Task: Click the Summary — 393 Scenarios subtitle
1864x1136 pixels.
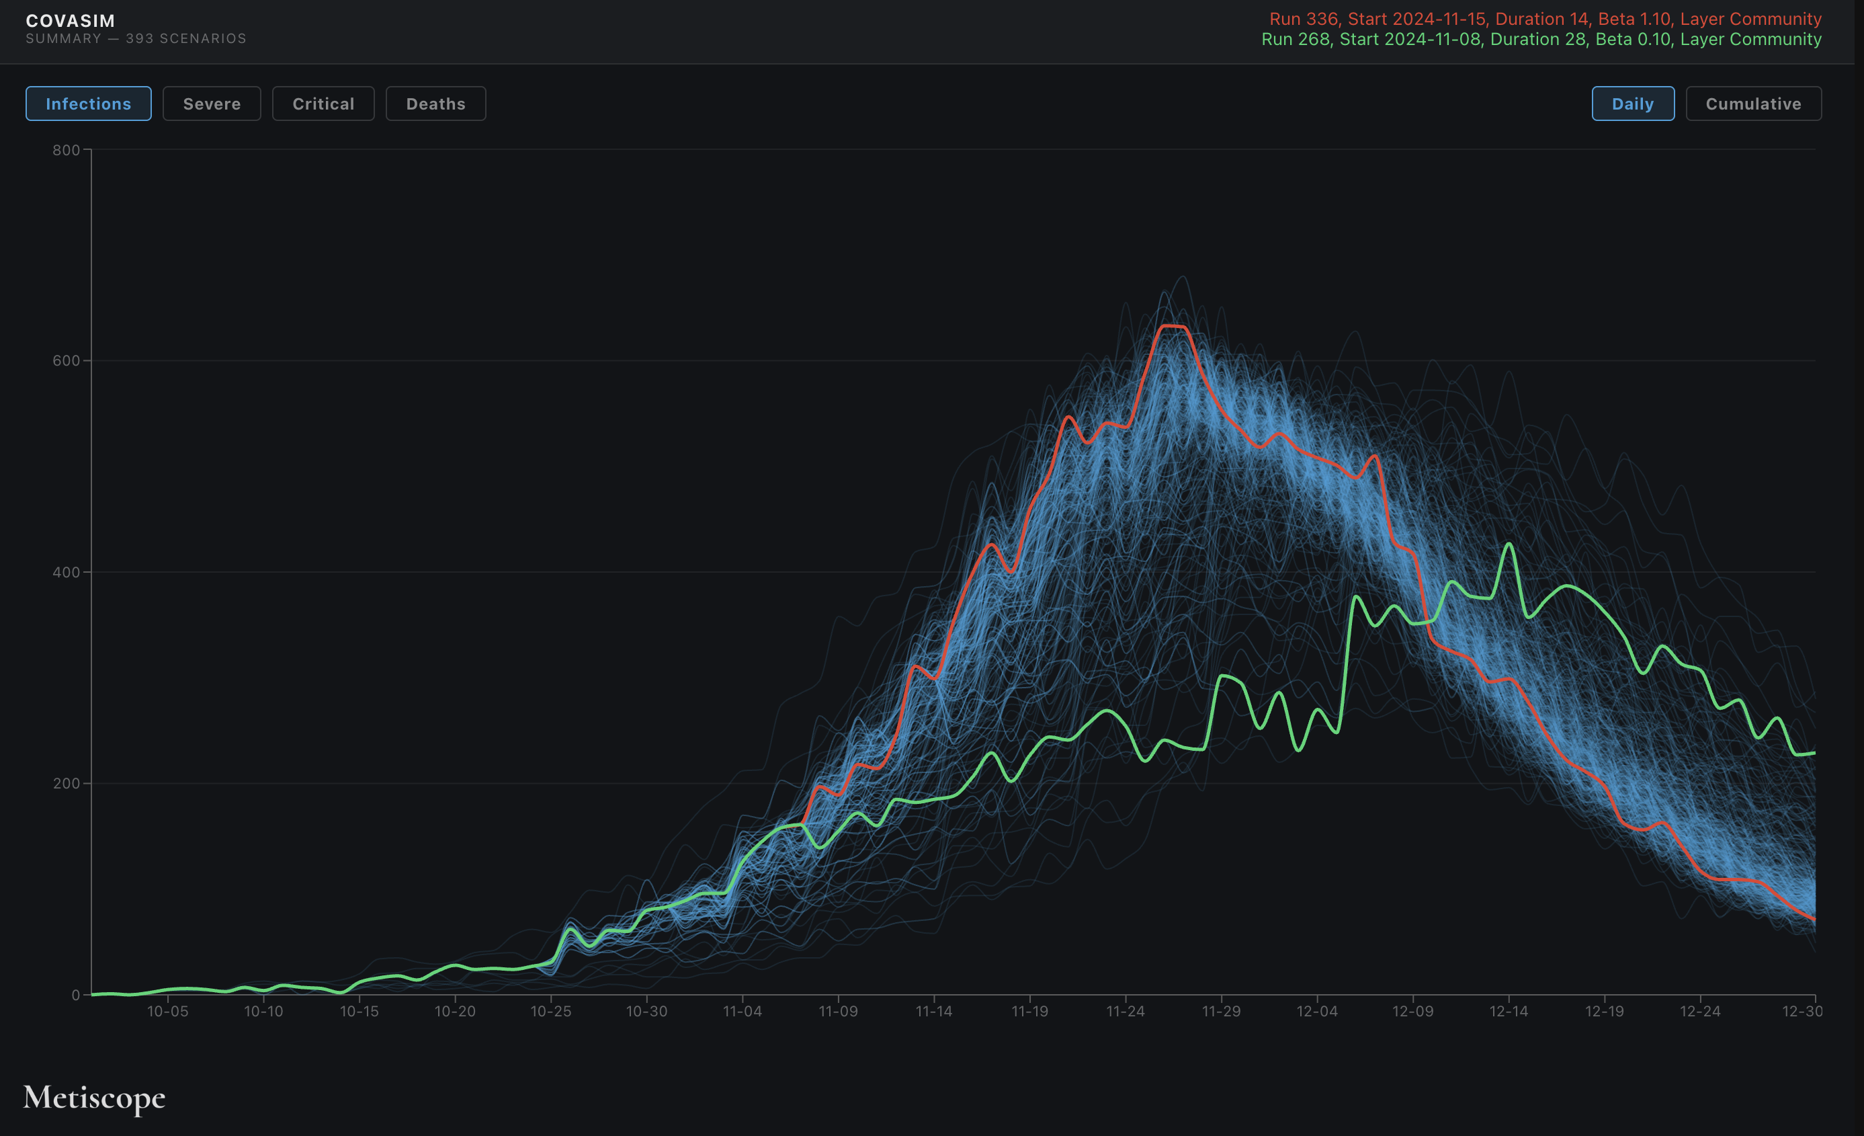Action: (x=136, y=38)
